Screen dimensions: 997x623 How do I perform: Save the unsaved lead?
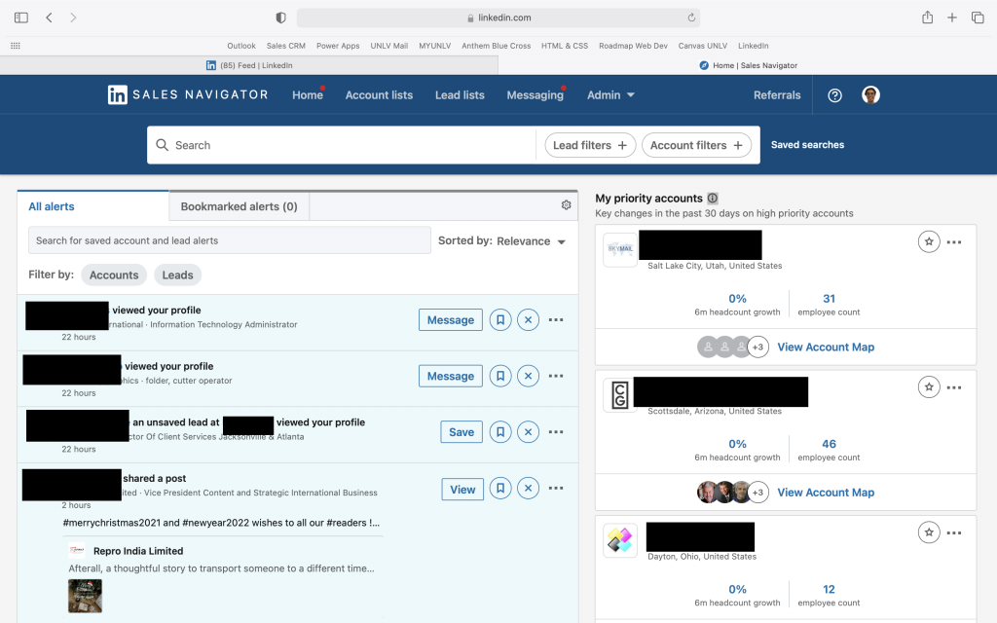click(461, 432)
